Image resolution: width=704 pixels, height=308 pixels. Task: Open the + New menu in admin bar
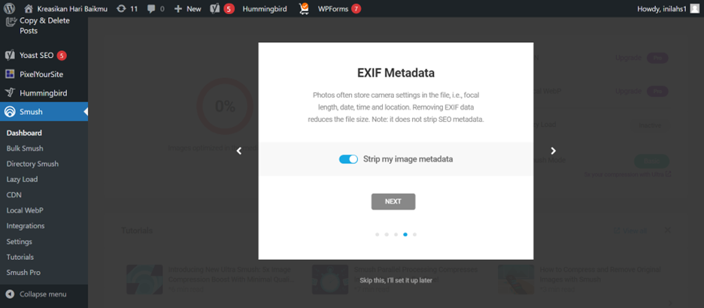click(188, 8)
